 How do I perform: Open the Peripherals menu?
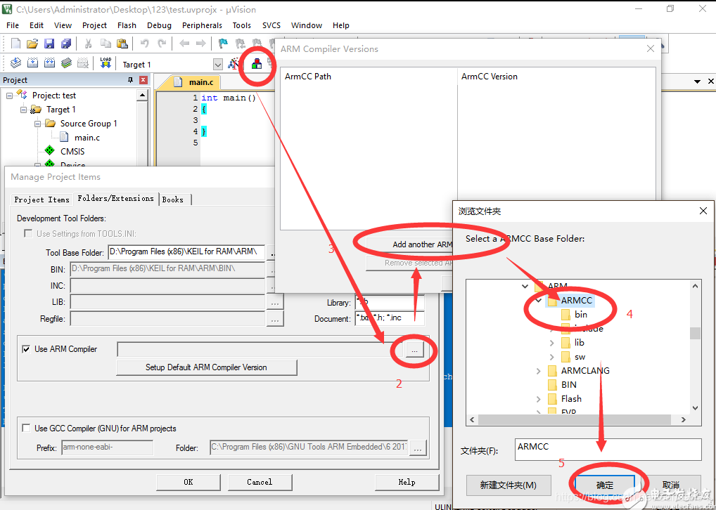click(203, 25)
